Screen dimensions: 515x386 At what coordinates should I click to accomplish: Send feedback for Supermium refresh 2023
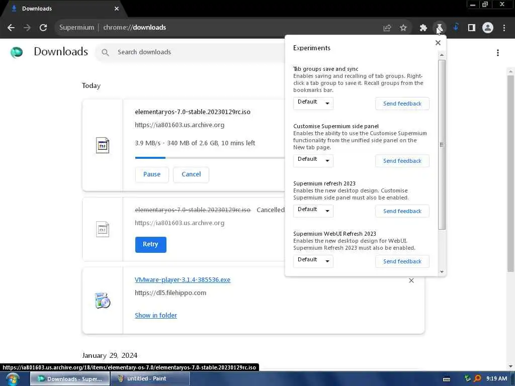click(402, 211)
